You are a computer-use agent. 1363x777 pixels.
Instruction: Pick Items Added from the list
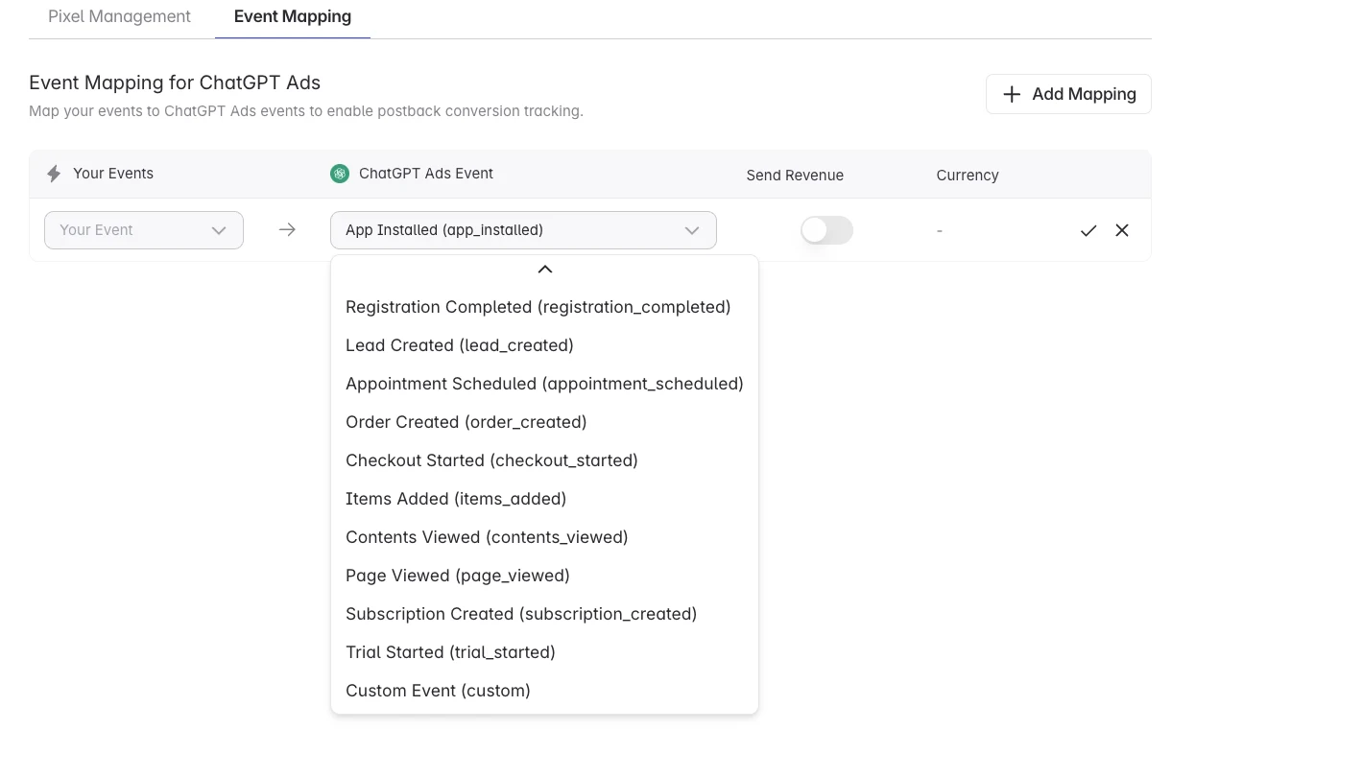(x=544, y=499)
